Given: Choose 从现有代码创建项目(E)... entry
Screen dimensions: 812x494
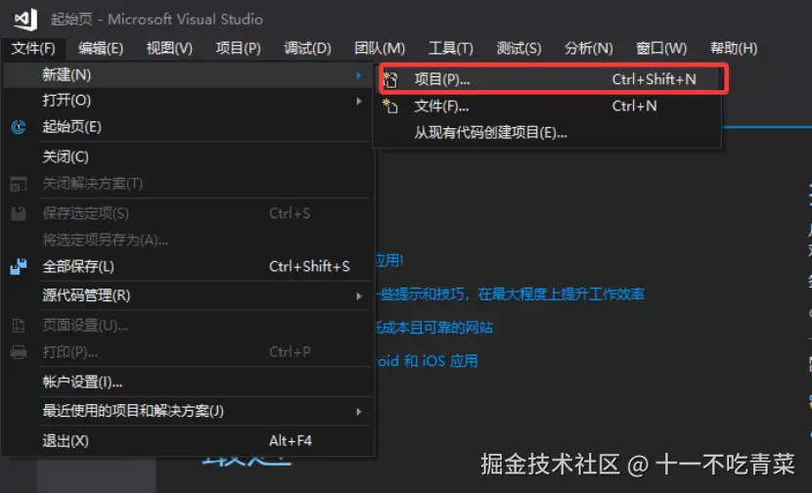Looking at the screenshot, I should point(548,133).
